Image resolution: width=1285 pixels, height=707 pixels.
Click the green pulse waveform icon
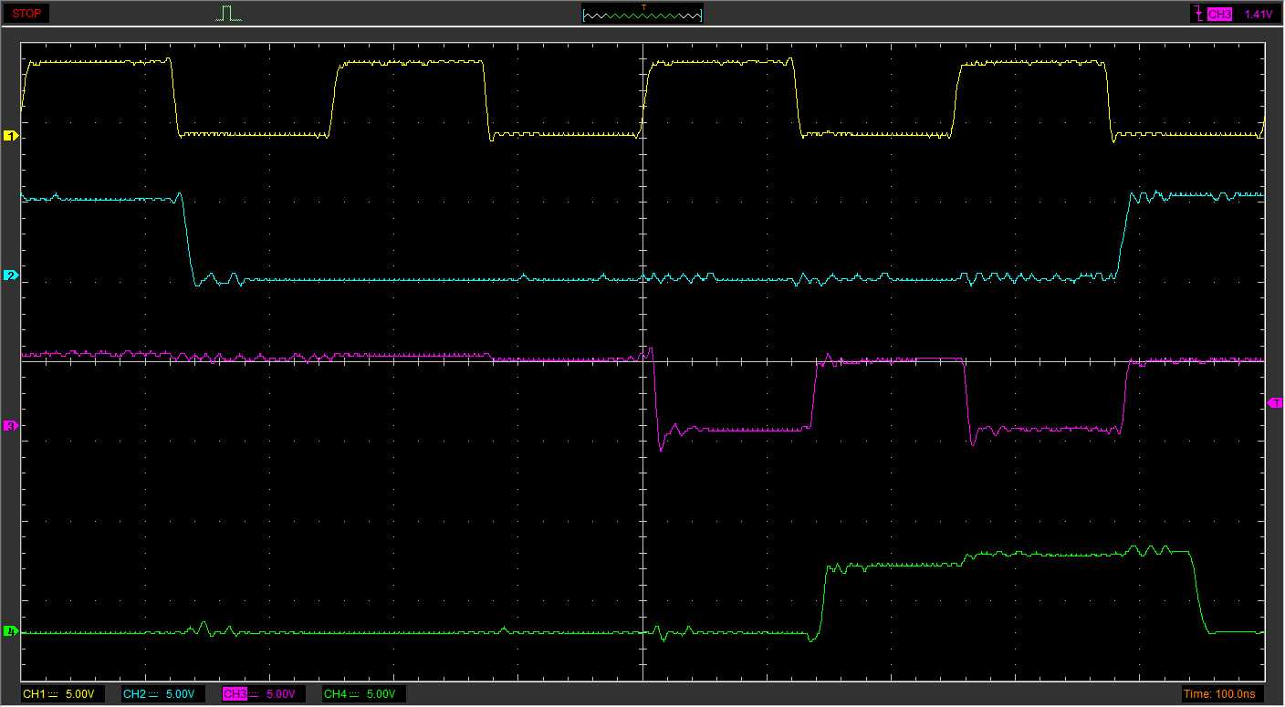point(229,14)
